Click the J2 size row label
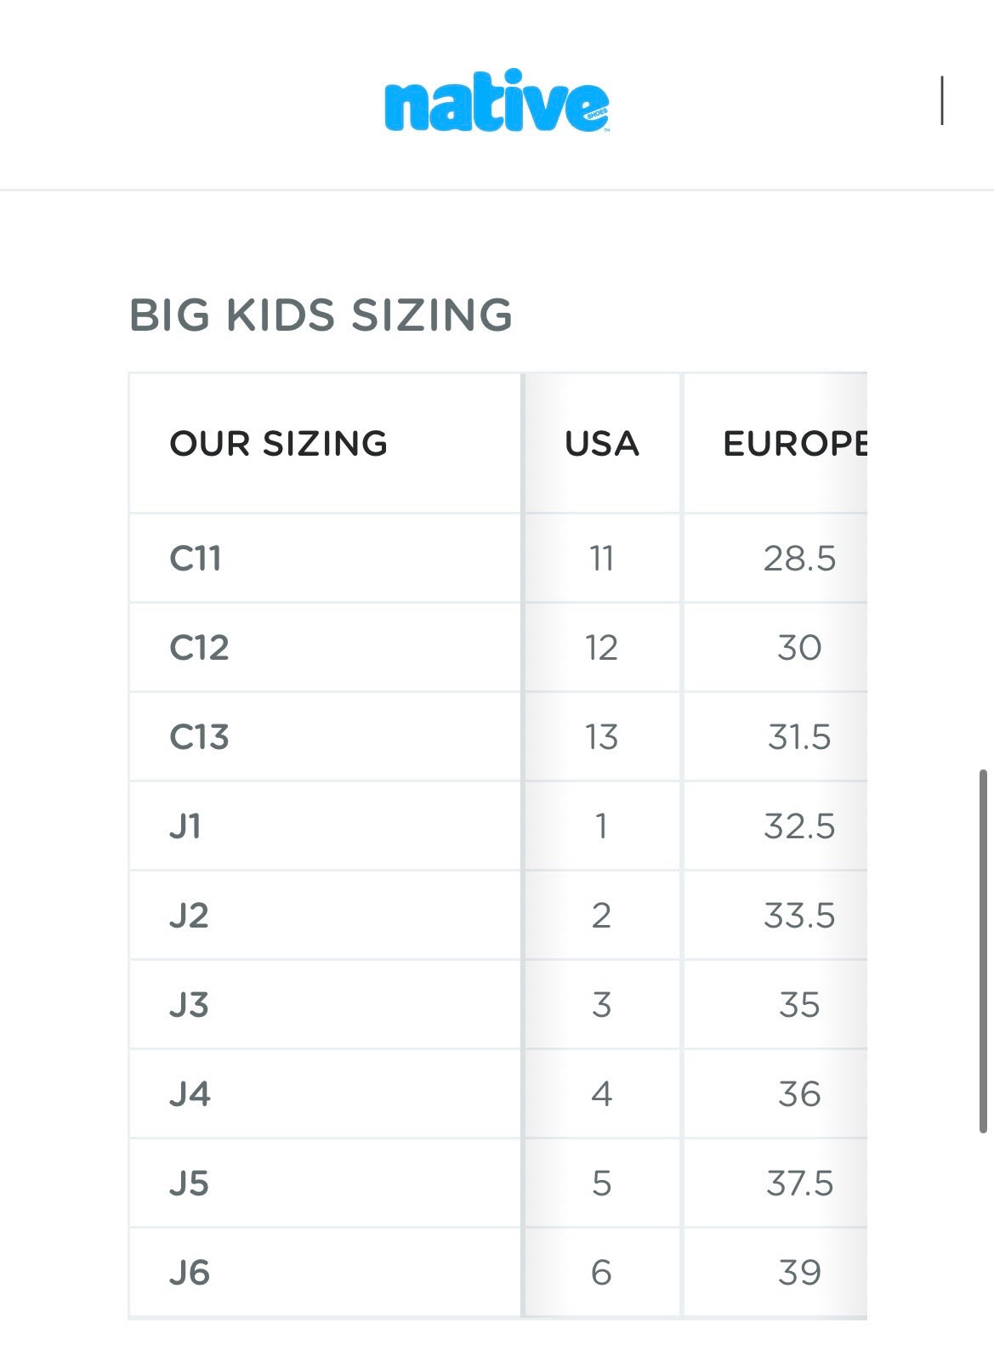Screen dimensions: 994x1368 [x=189, y=916]
